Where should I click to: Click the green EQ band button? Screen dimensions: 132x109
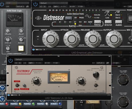[33, 104]
